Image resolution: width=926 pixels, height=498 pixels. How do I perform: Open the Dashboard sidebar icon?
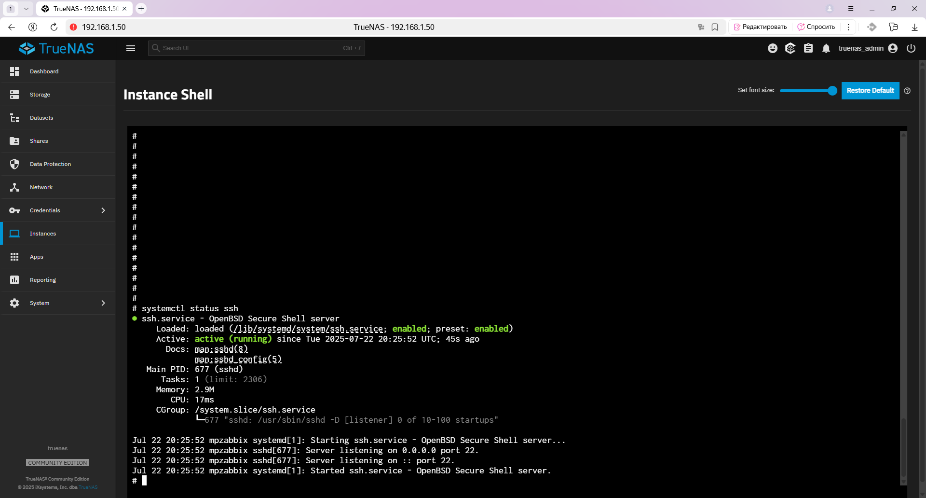click(x=14, y=71)
